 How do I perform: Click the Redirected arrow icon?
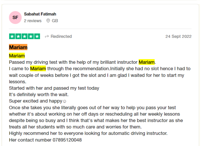[47, 36]
